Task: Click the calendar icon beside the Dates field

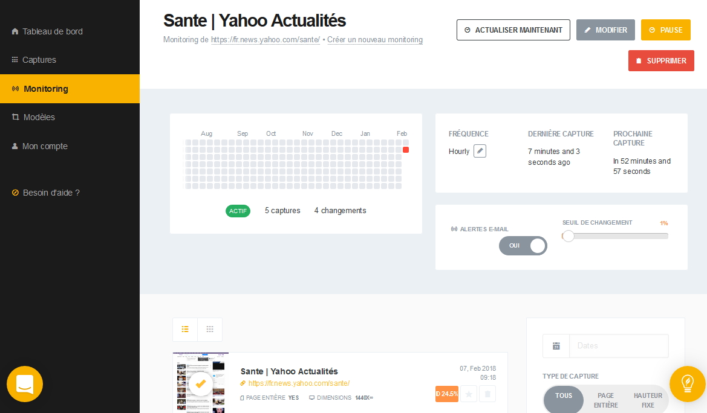Action: pos(556,346)
